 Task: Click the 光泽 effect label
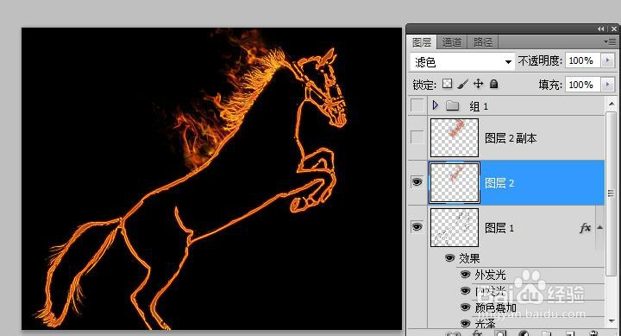485,324
